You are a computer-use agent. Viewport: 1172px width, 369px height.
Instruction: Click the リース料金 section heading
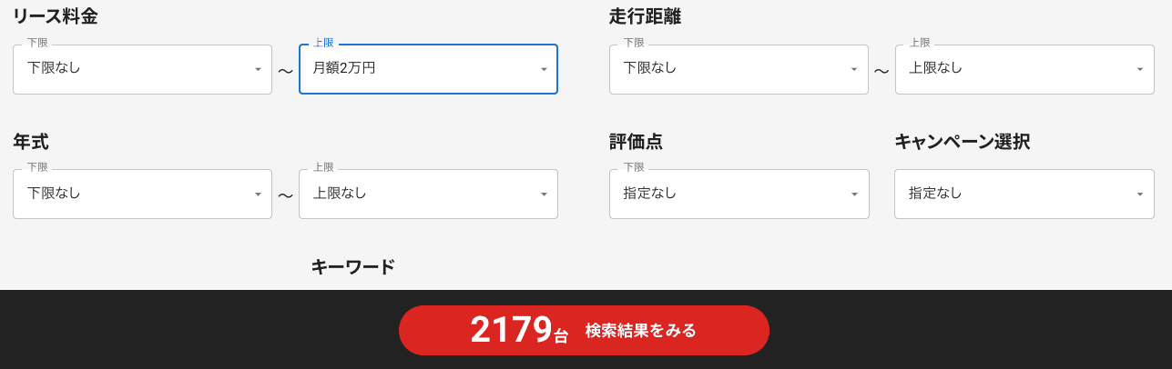pyautogui.click(x=55, y=16)
